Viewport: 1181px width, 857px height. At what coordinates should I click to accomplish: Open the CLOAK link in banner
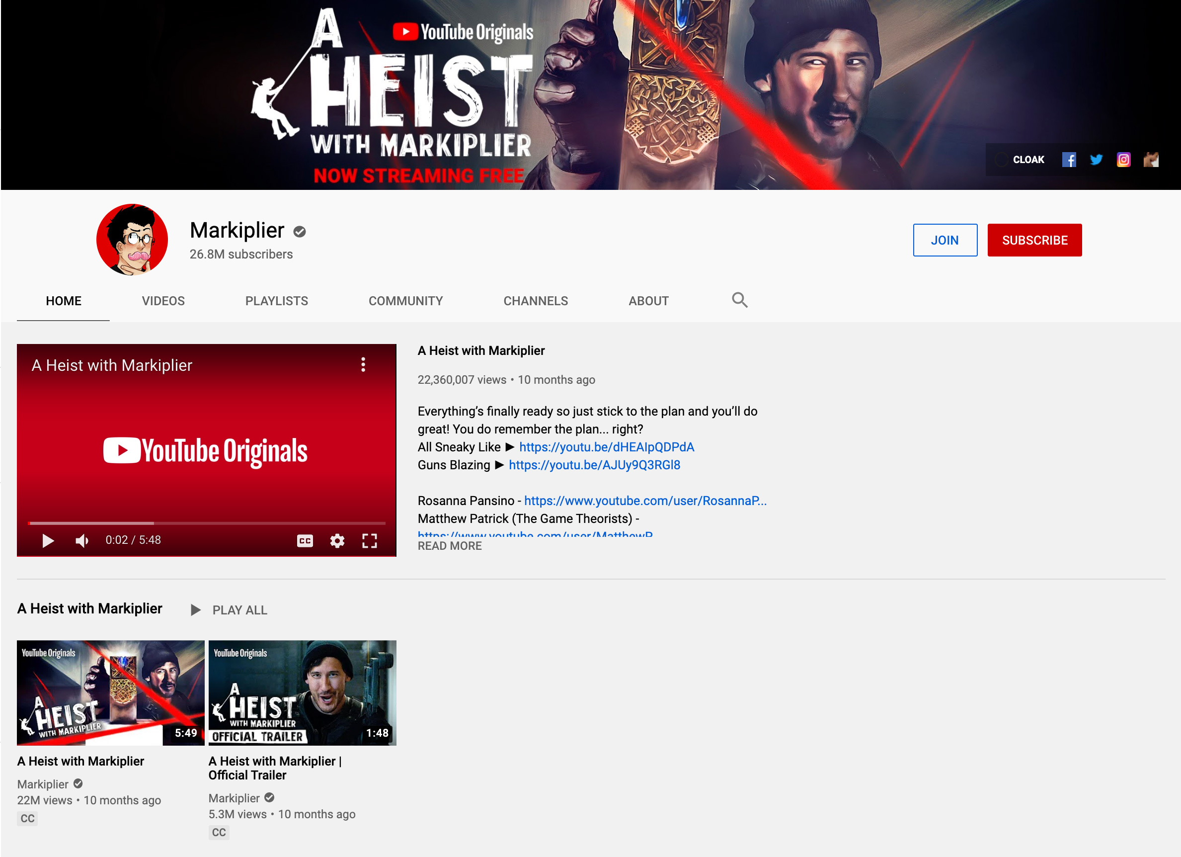(x=1028, y=160)
